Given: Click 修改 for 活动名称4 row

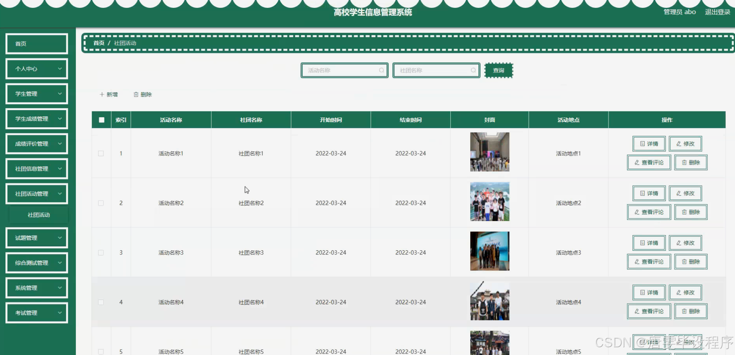Looking at the screenshot, I should pyautogui.click(x=686, y=292).
